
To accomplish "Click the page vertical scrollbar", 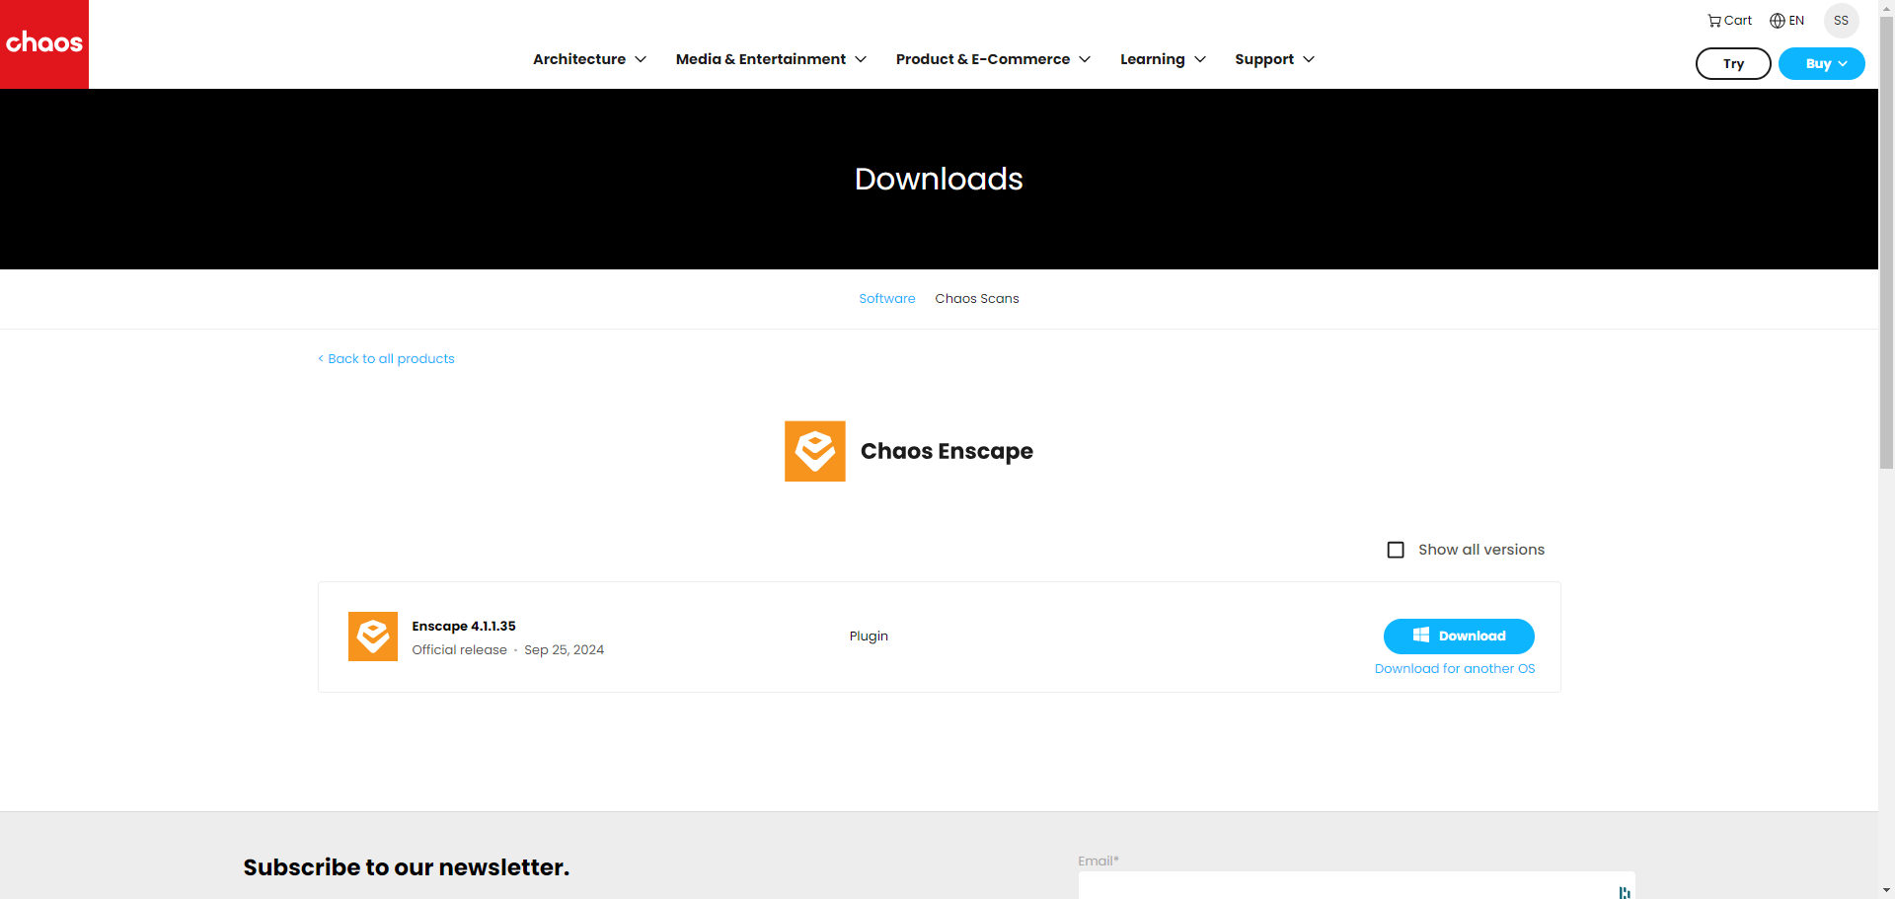I will [x=1886, y=242].
